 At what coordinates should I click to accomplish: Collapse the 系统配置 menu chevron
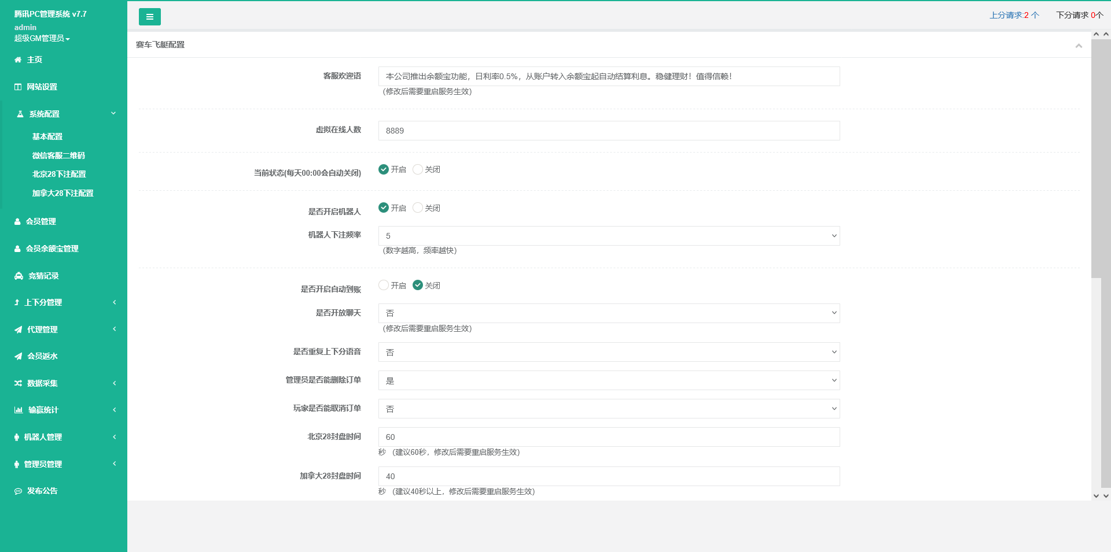113,113
